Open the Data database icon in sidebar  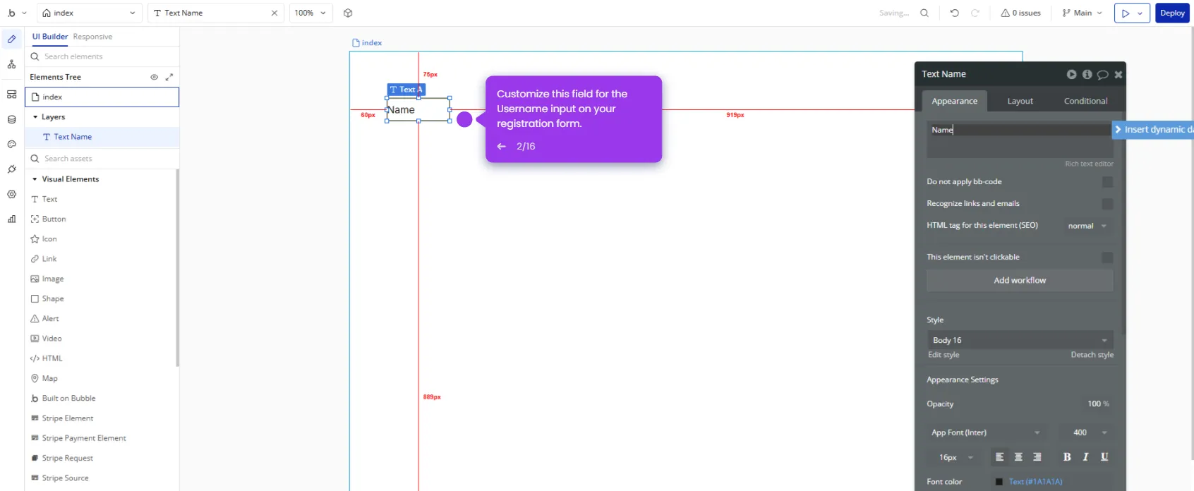[12, 120]
